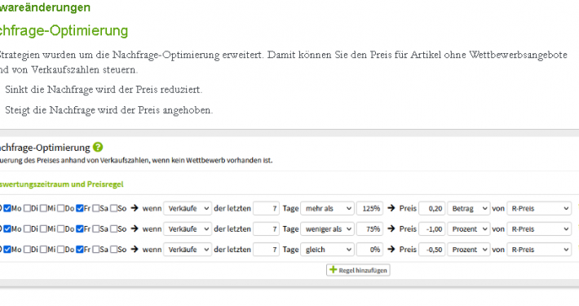579x306 pixels.
Task: Click the green plus icon in Regel hinzufügen
Action: pyautogui.click(x=333, y=269)
